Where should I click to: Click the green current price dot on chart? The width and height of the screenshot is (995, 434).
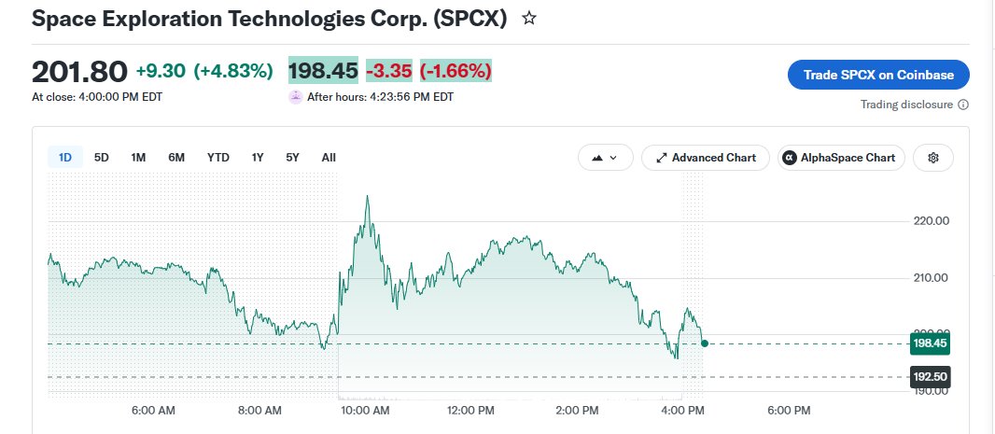click(705, 343)
